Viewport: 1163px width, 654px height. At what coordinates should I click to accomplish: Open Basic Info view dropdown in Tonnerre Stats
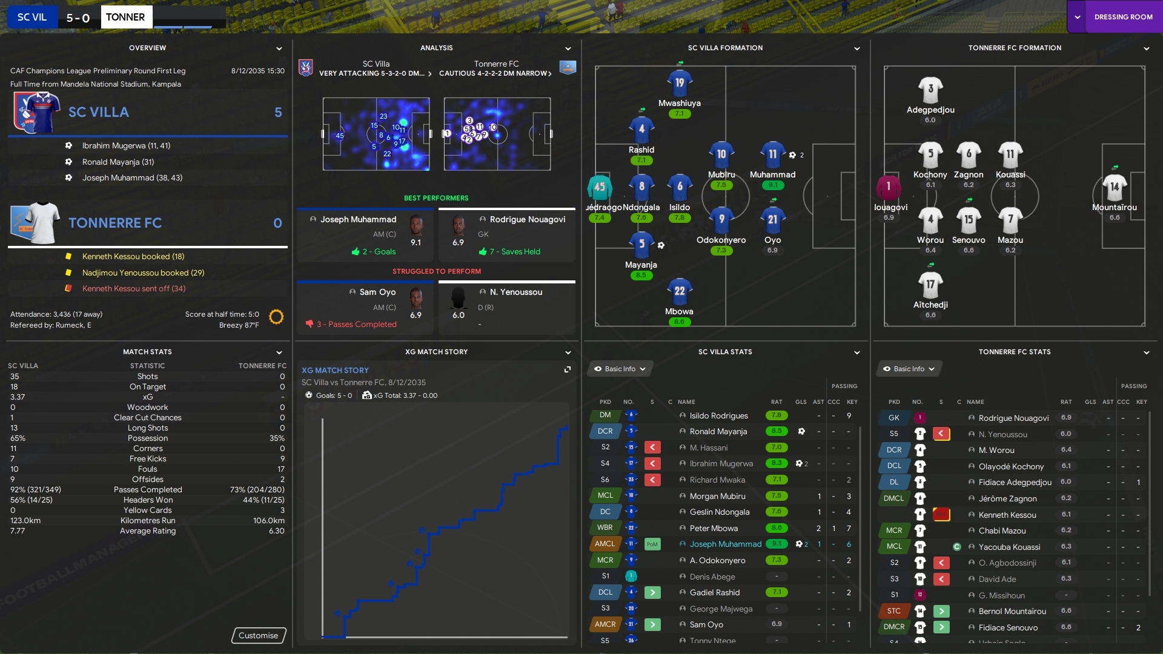point(909,369)
